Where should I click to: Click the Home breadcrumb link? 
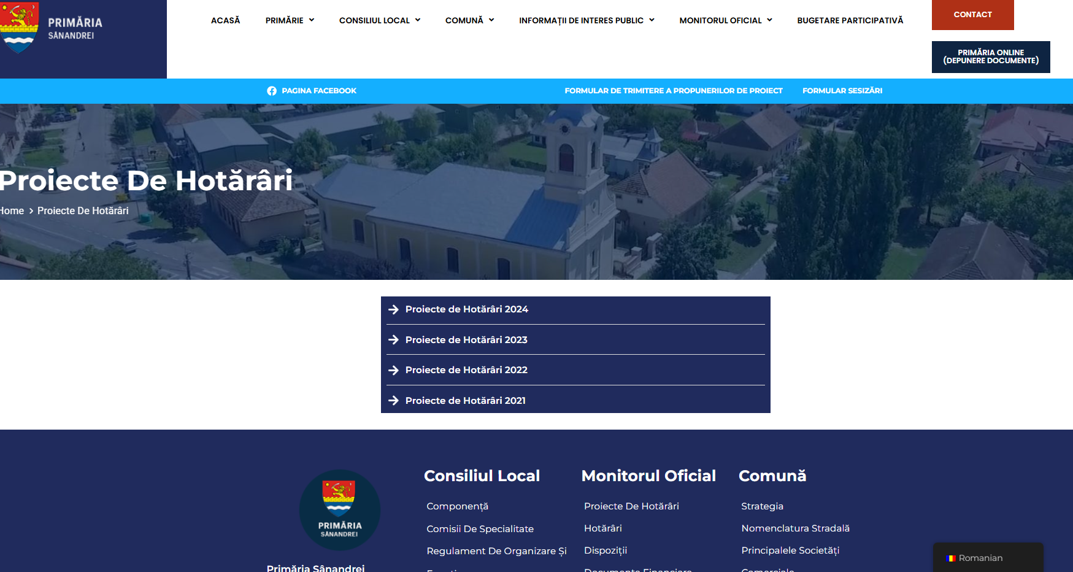click(x=12, y=211)
